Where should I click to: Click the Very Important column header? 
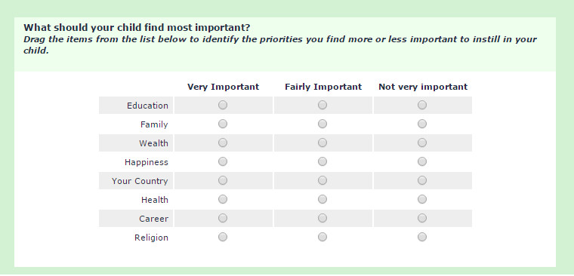224,87
